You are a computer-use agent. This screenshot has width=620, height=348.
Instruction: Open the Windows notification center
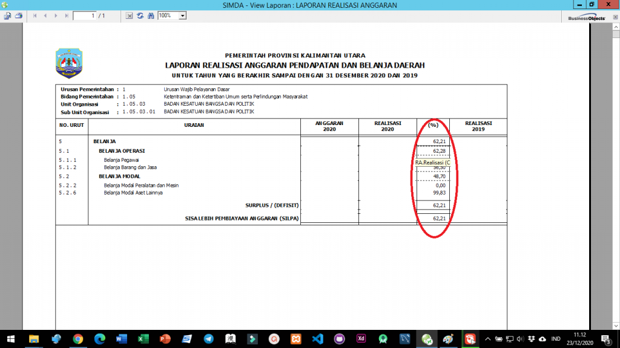(605, 339)
